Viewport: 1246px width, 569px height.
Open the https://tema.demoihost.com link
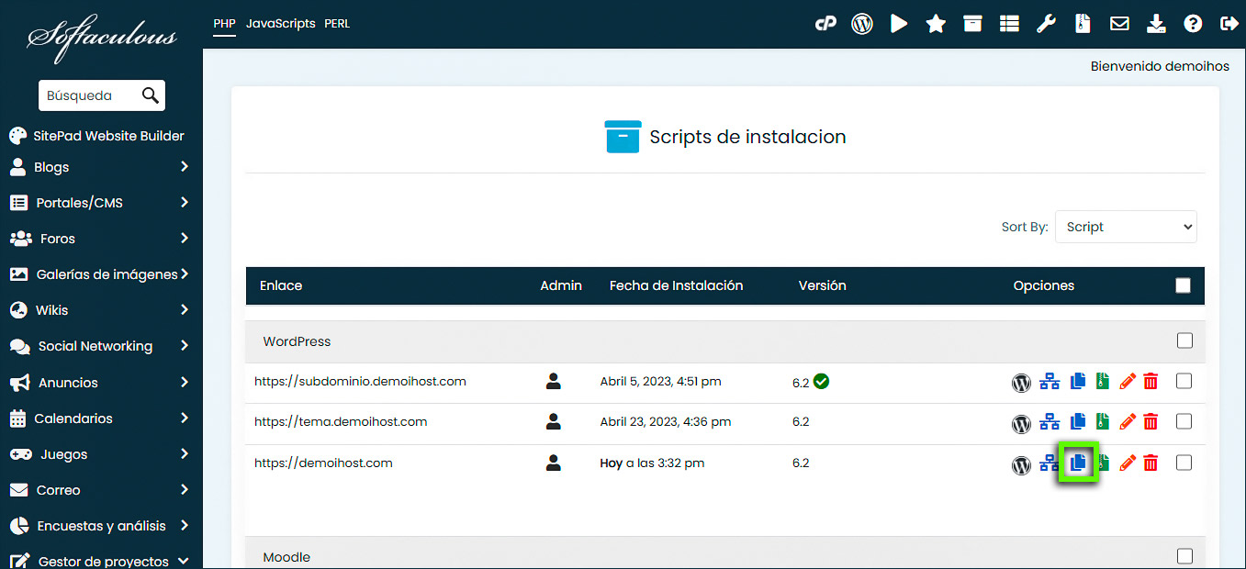coord(341,422)
